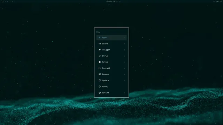Click the Learn icon
The image size is (223, 125).
click(100, 44)
